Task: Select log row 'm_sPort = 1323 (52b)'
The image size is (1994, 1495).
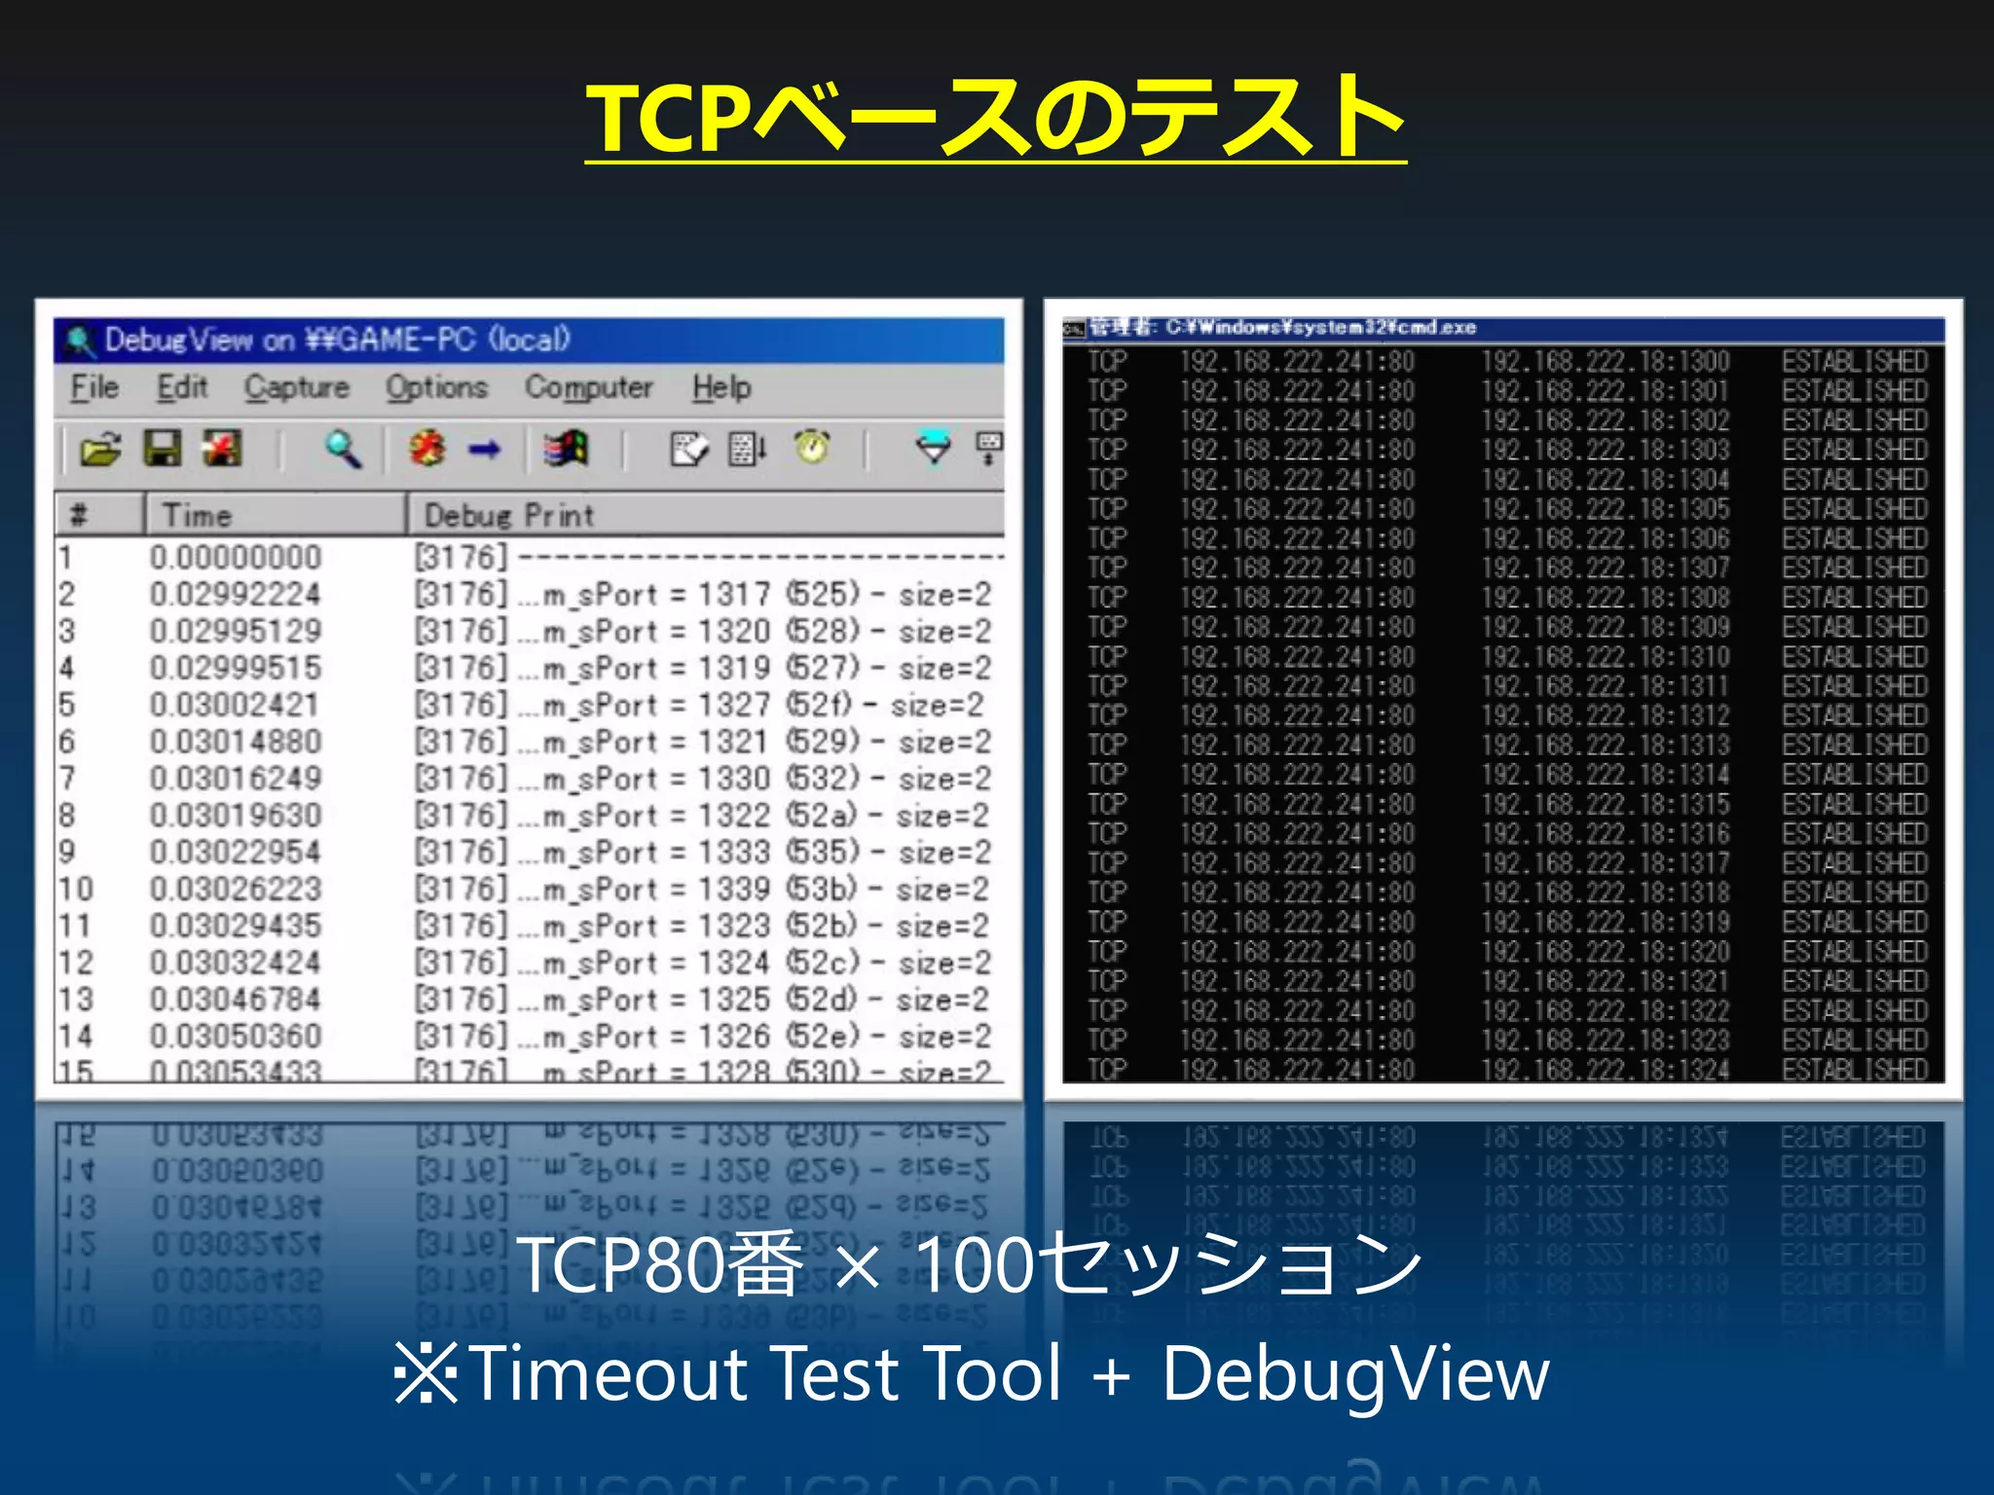Action: click(530, 926)
